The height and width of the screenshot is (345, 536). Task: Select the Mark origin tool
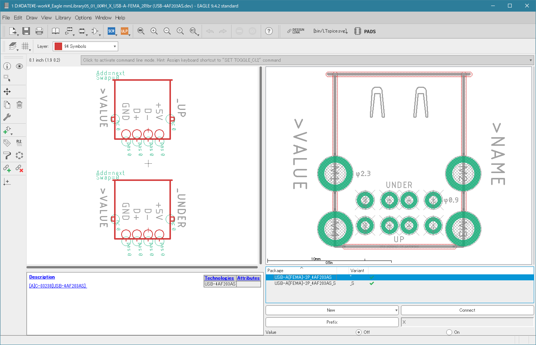7,182
